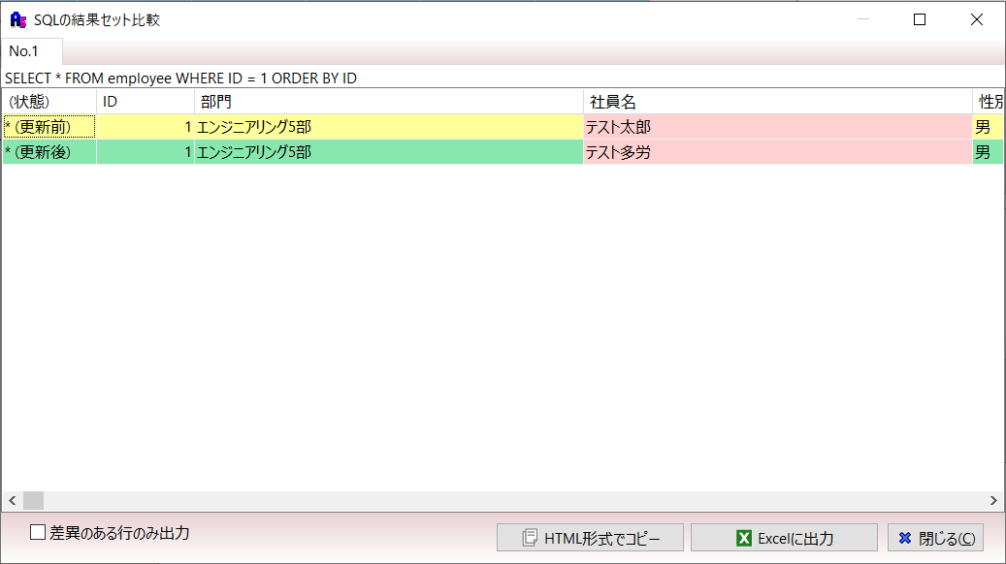Click the 閉じる(C) button
This screenshot has width=1006, height=564.
coord(935,538)
